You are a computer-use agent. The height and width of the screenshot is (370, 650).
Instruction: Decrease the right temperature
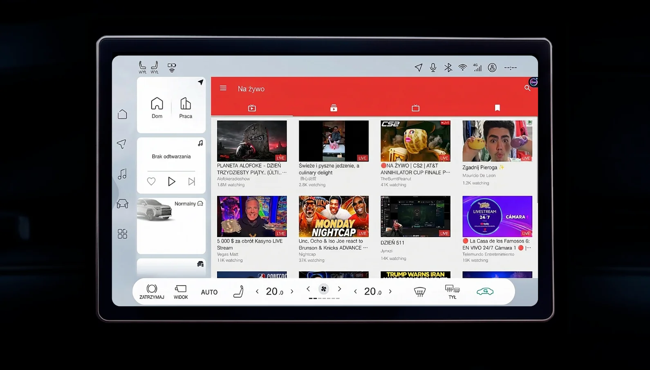tap(355, 292)
